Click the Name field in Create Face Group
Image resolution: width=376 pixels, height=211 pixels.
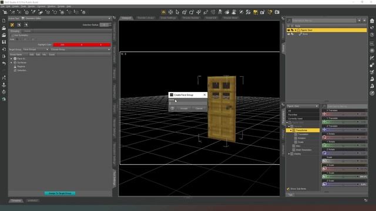click(x=188, y=103)
